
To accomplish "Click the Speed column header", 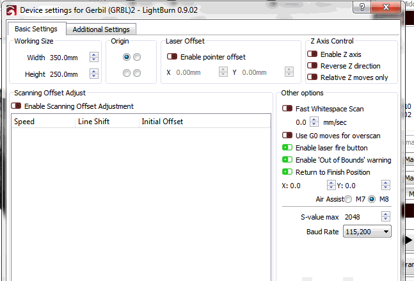I will (44, 122).
